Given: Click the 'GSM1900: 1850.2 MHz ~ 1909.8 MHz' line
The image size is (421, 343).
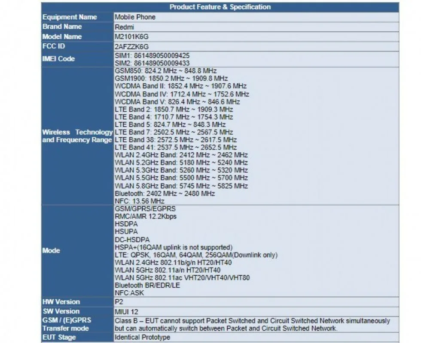Looking at the screenshot, I should (171, 78).
